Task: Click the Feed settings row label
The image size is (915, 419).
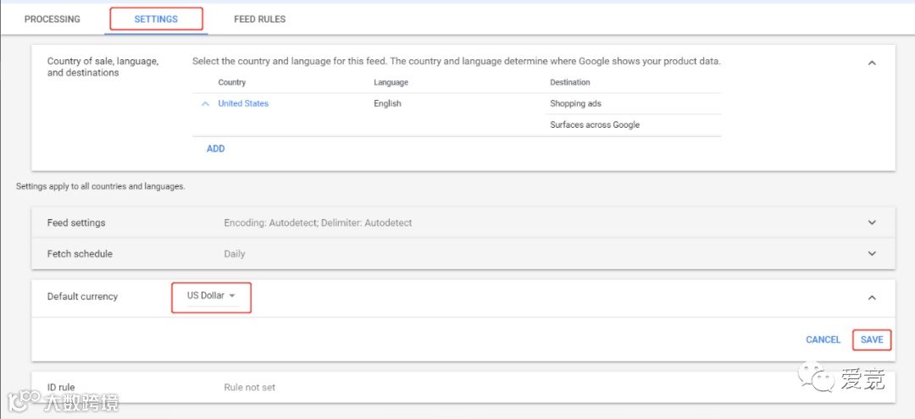Action: (76, 223)
